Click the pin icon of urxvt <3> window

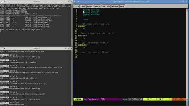[x=5, y=48]
